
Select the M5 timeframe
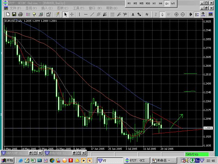point(135,4)
